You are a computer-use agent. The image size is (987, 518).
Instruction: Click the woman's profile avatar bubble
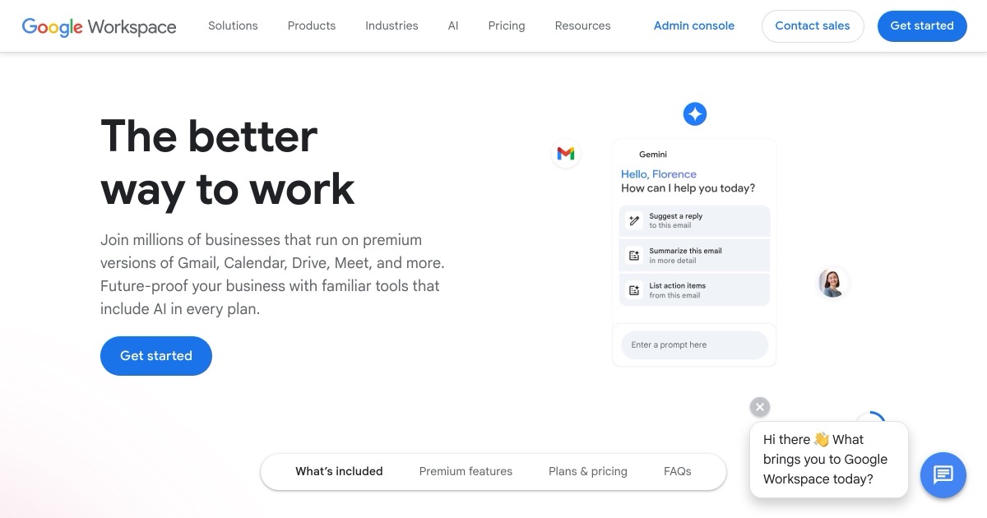832,283
